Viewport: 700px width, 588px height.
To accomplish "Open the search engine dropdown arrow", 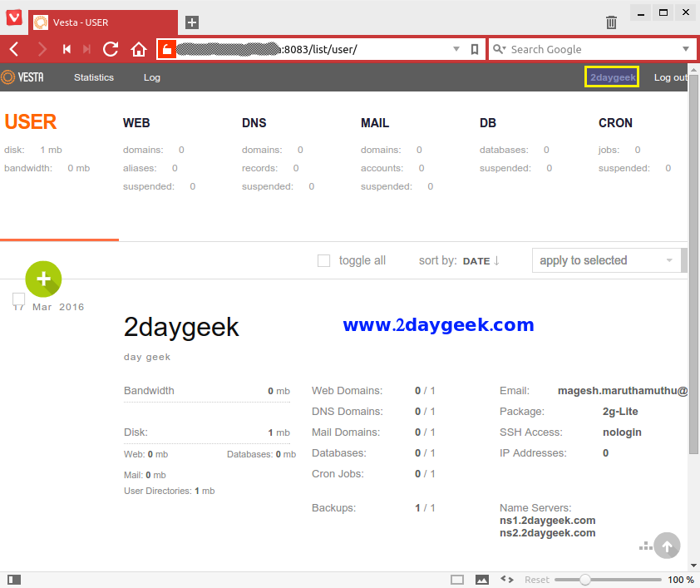I will pyautogui.click(x=686, y=49).
